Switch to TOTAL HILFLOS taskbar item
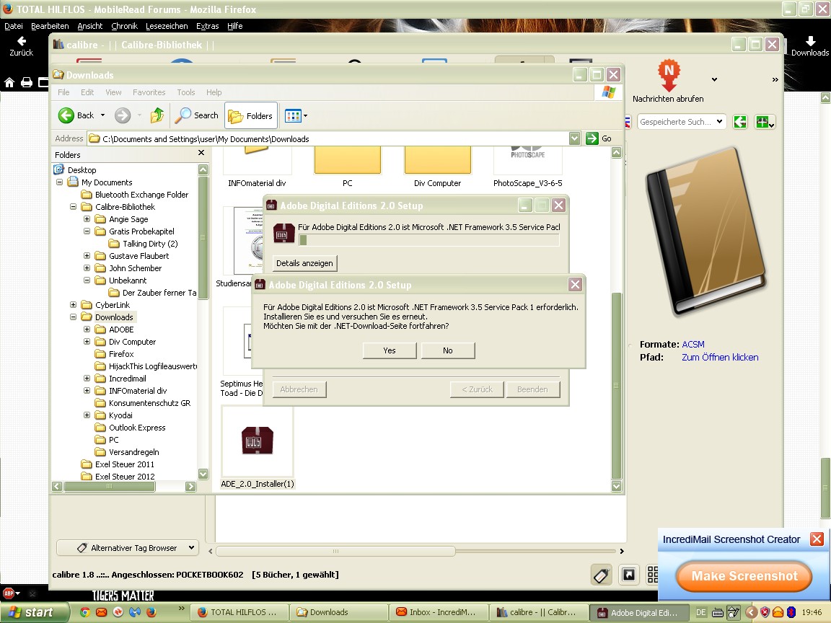 [x=239, y=612]
